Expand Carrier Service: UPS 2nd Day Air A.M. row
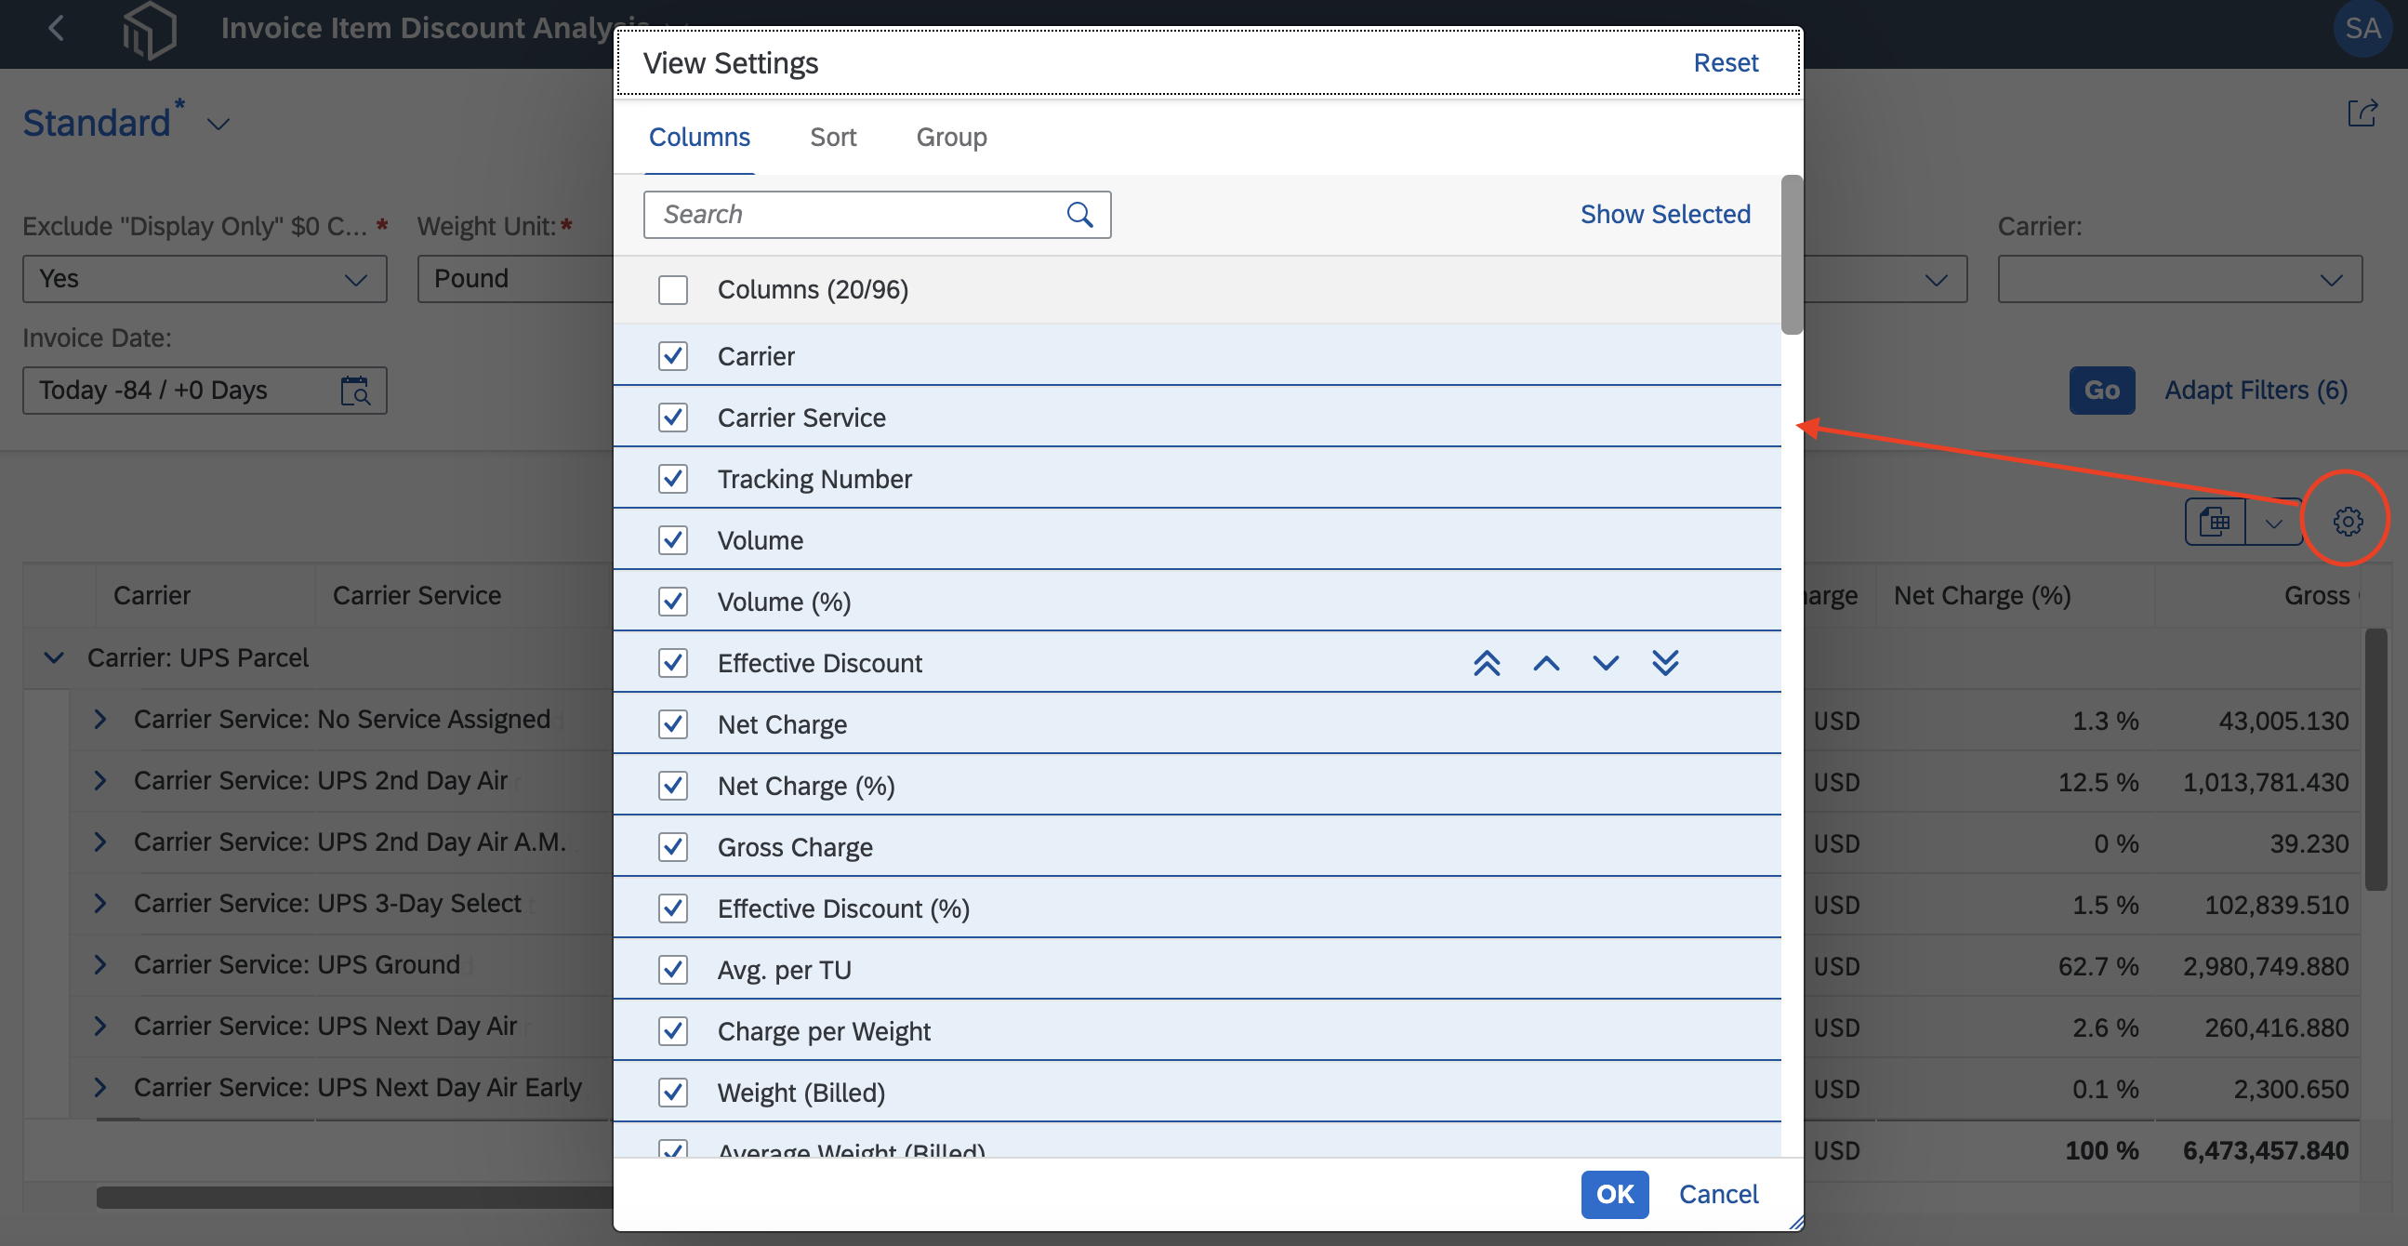2408x1246 pixels. pyautogui.click(x=100, y=842)
